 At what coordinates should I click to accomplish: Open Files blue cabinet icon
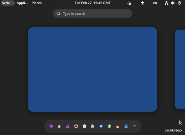point(126,126)
